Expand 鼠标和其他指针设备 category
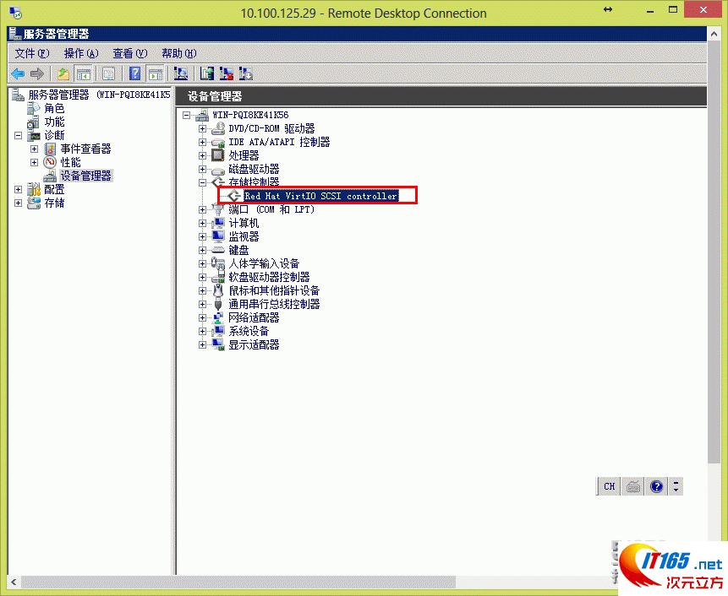This screenshot has width=728, height=596. click(202, 290)
